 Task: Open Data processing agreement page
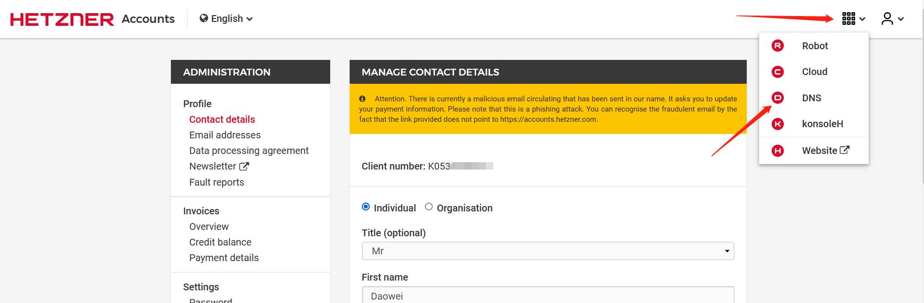coord(249,151)
